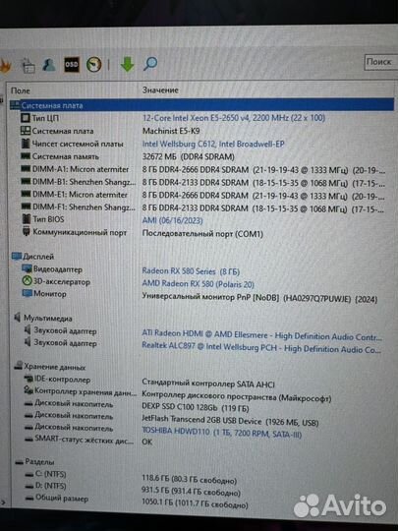The height and width of the screenshot is (531, 398).
Task: Click the magnifying glass search icon
Action: coord(150,64)
